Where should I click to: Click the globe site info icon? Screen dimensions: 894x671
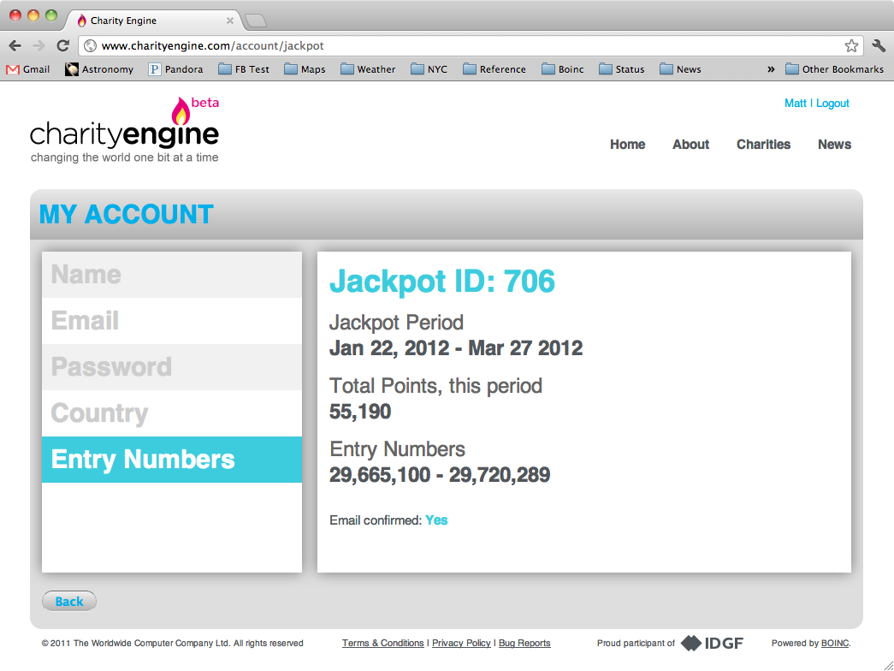click(90, 45)
